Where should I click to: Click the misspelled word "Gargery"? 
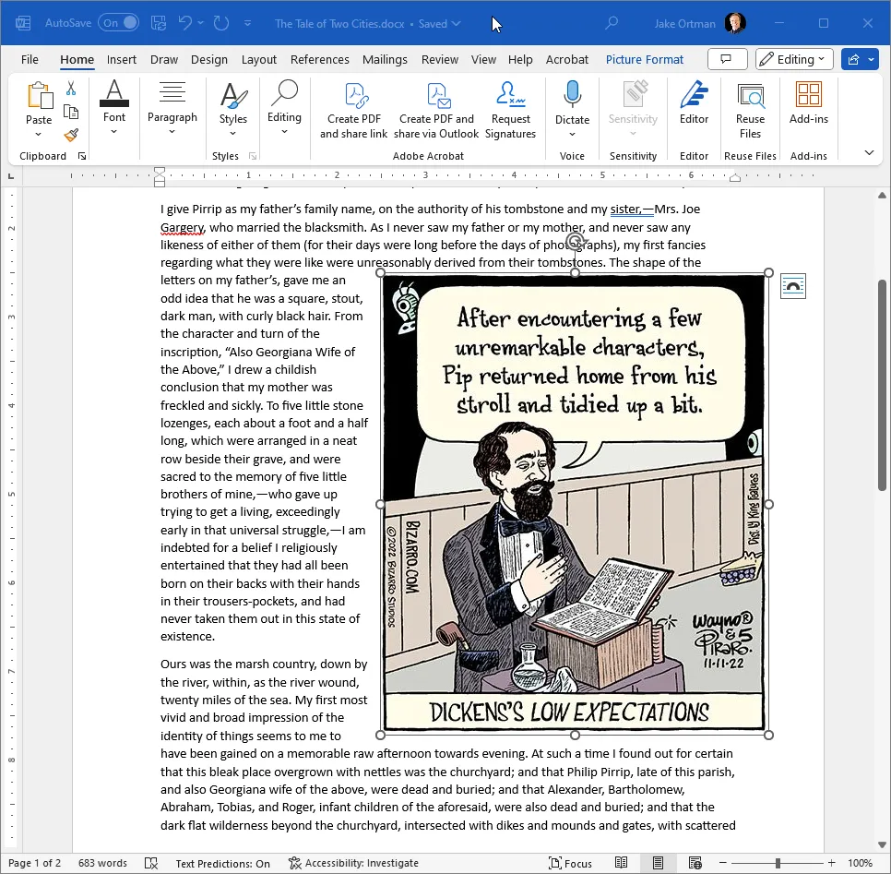click(x=183, y=227)
